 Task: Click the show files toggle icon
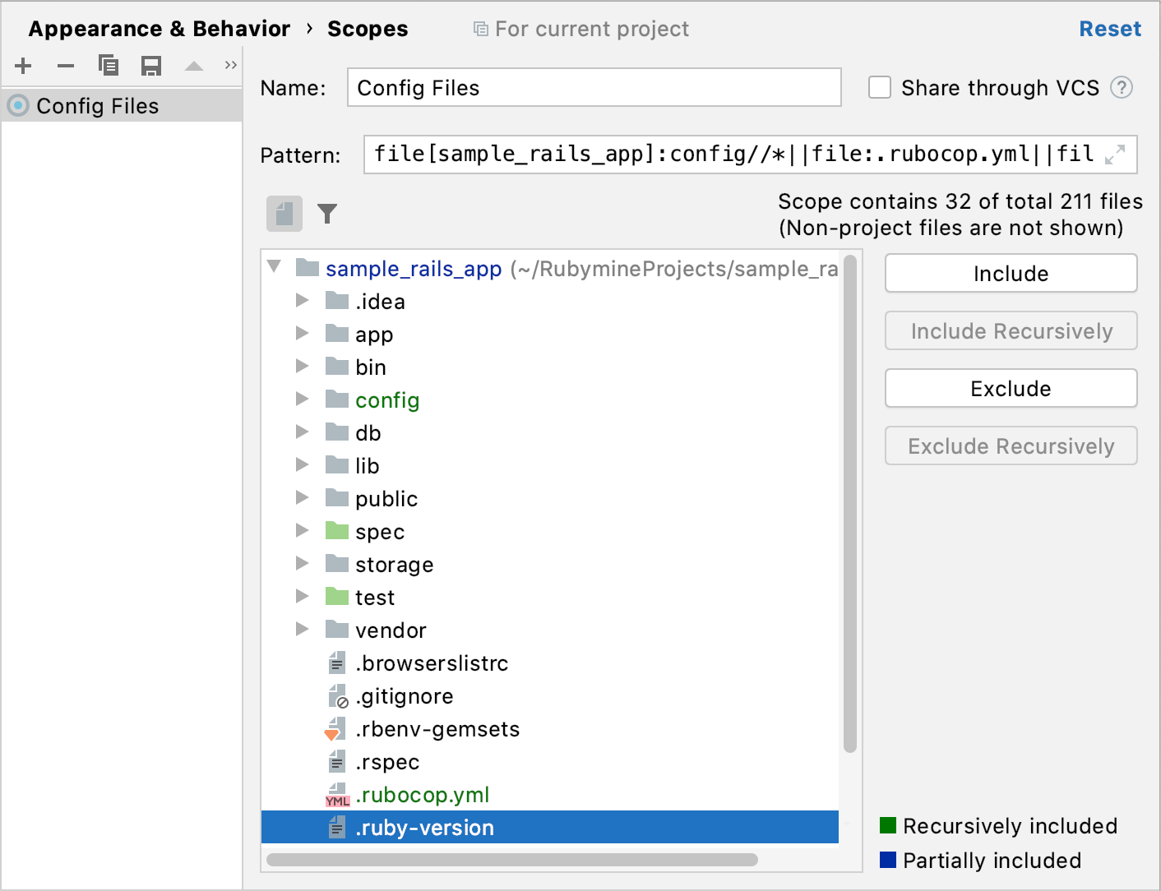tap(284, 213)
